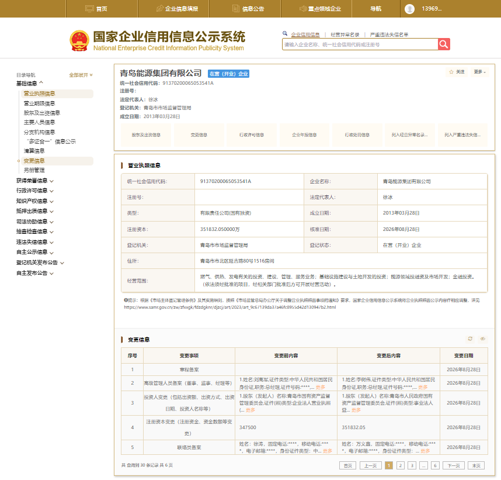Click the red search magnifier button
Image resolution: width=501 pixels, height=480 pixels.
click(x=444, y=44)
